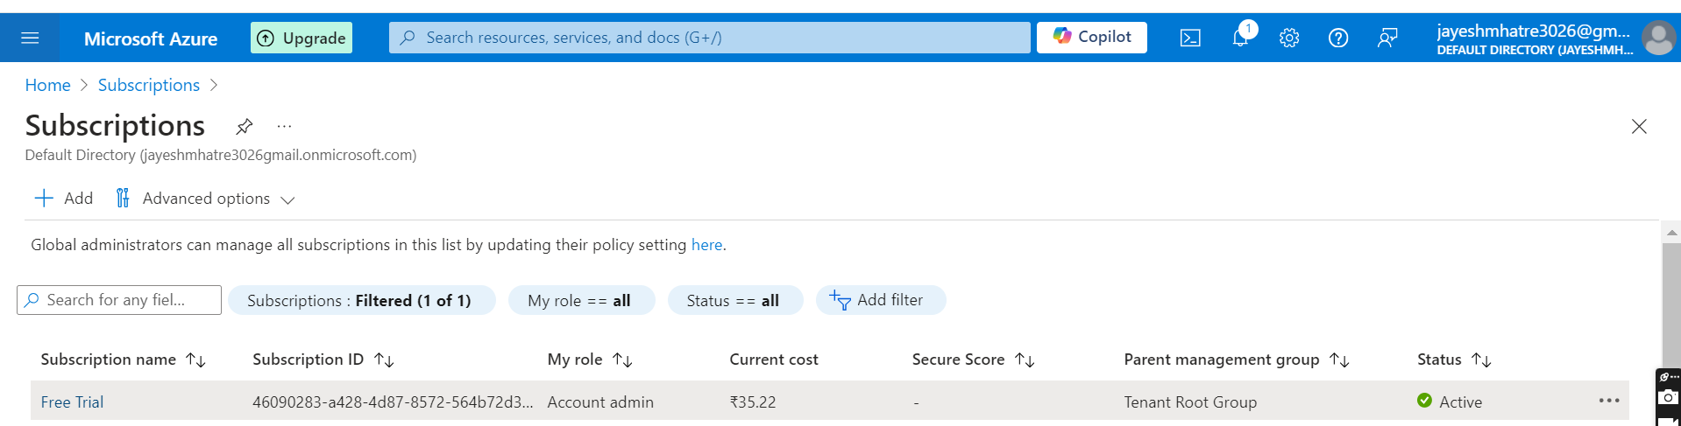Open the Status == all filter
The height and width of the screenshot is (426, 1681).
coord(734,300)
